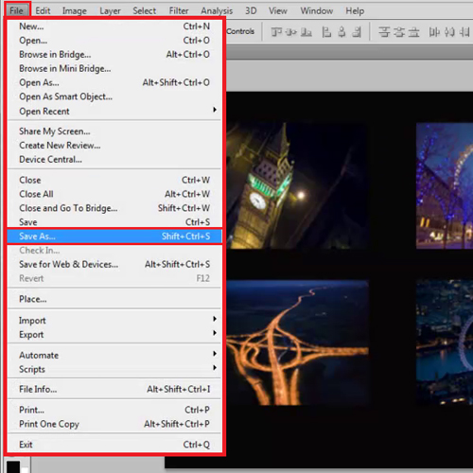The width and height of the screenshot is (473, 473).
Task: Choose Save As from File menu
Action: pos(114,236)
